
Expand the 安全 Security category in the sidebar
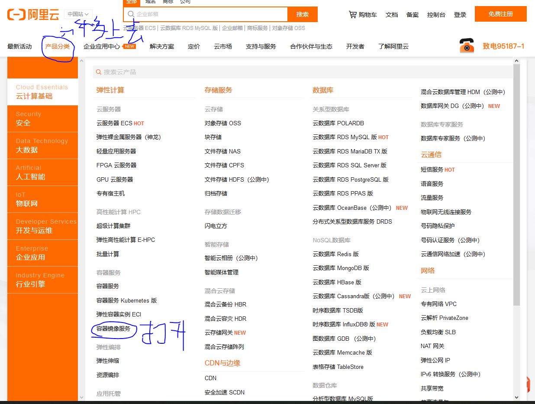tap(42, 118)
